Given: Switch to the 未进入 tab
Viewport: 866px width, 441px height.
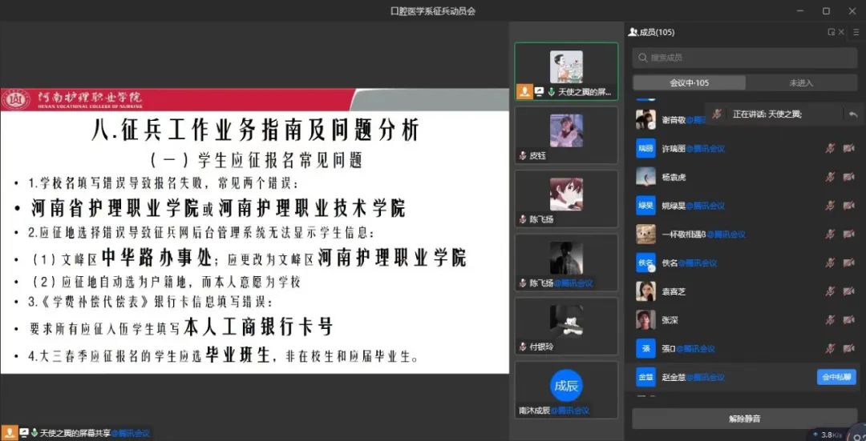Looking at the screenshot, I should click(801, 83).
